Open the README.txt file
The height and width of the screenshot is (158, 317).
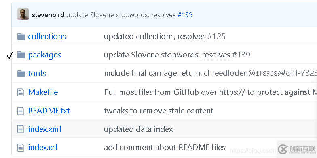point(49,111)
